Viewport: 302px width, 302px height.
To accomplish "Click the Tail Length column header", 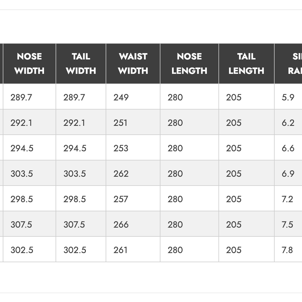I will coord(247,64).
